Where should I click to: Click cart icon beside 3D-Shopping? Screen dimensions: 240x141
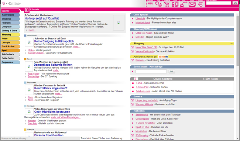click(133, 135)
